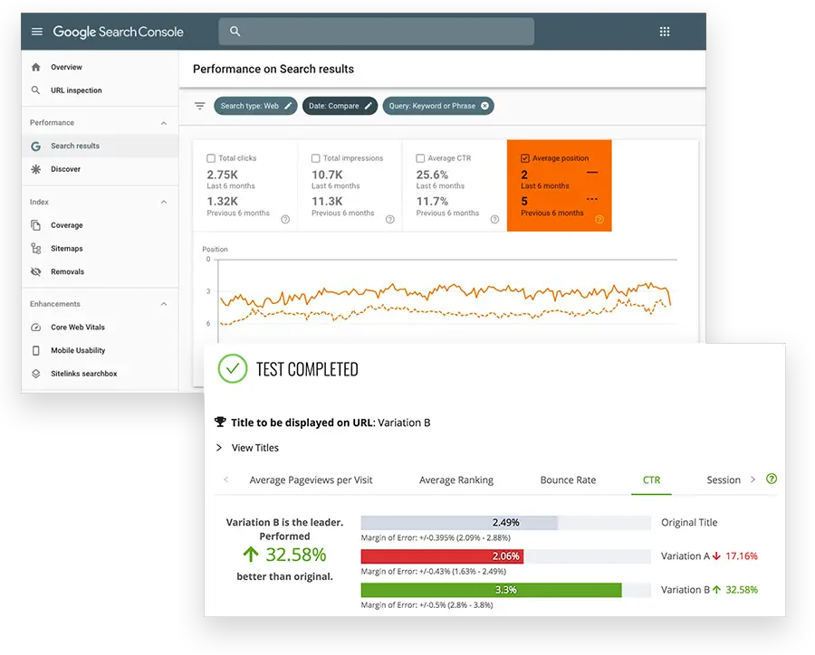This screenshot has width=815, height=655.
Task: Click the Sitelinks searchbox layers icon
Action: (x=36, y=374)
